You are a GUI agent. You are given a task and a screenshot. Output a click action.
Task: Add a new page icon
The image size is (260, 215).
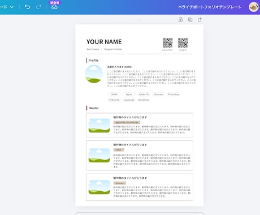200,19
